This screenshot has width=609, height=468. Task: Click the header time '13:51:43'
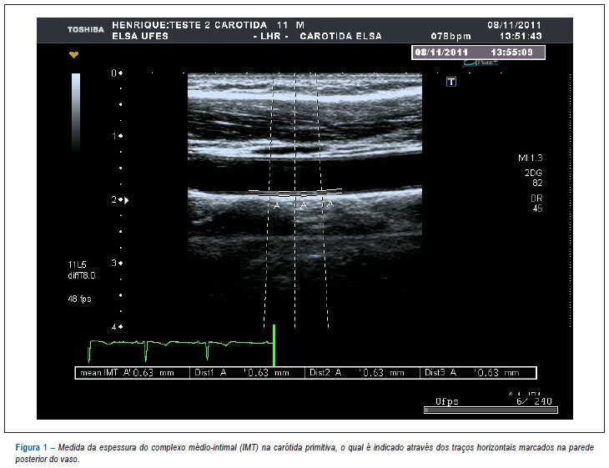[521, 36]
